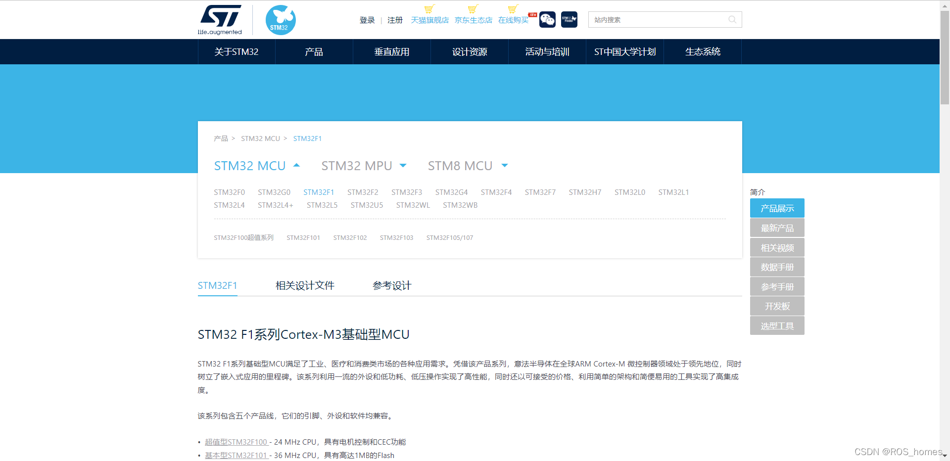
Task: Click the 登录 link
Action: [x=367, y=20]
